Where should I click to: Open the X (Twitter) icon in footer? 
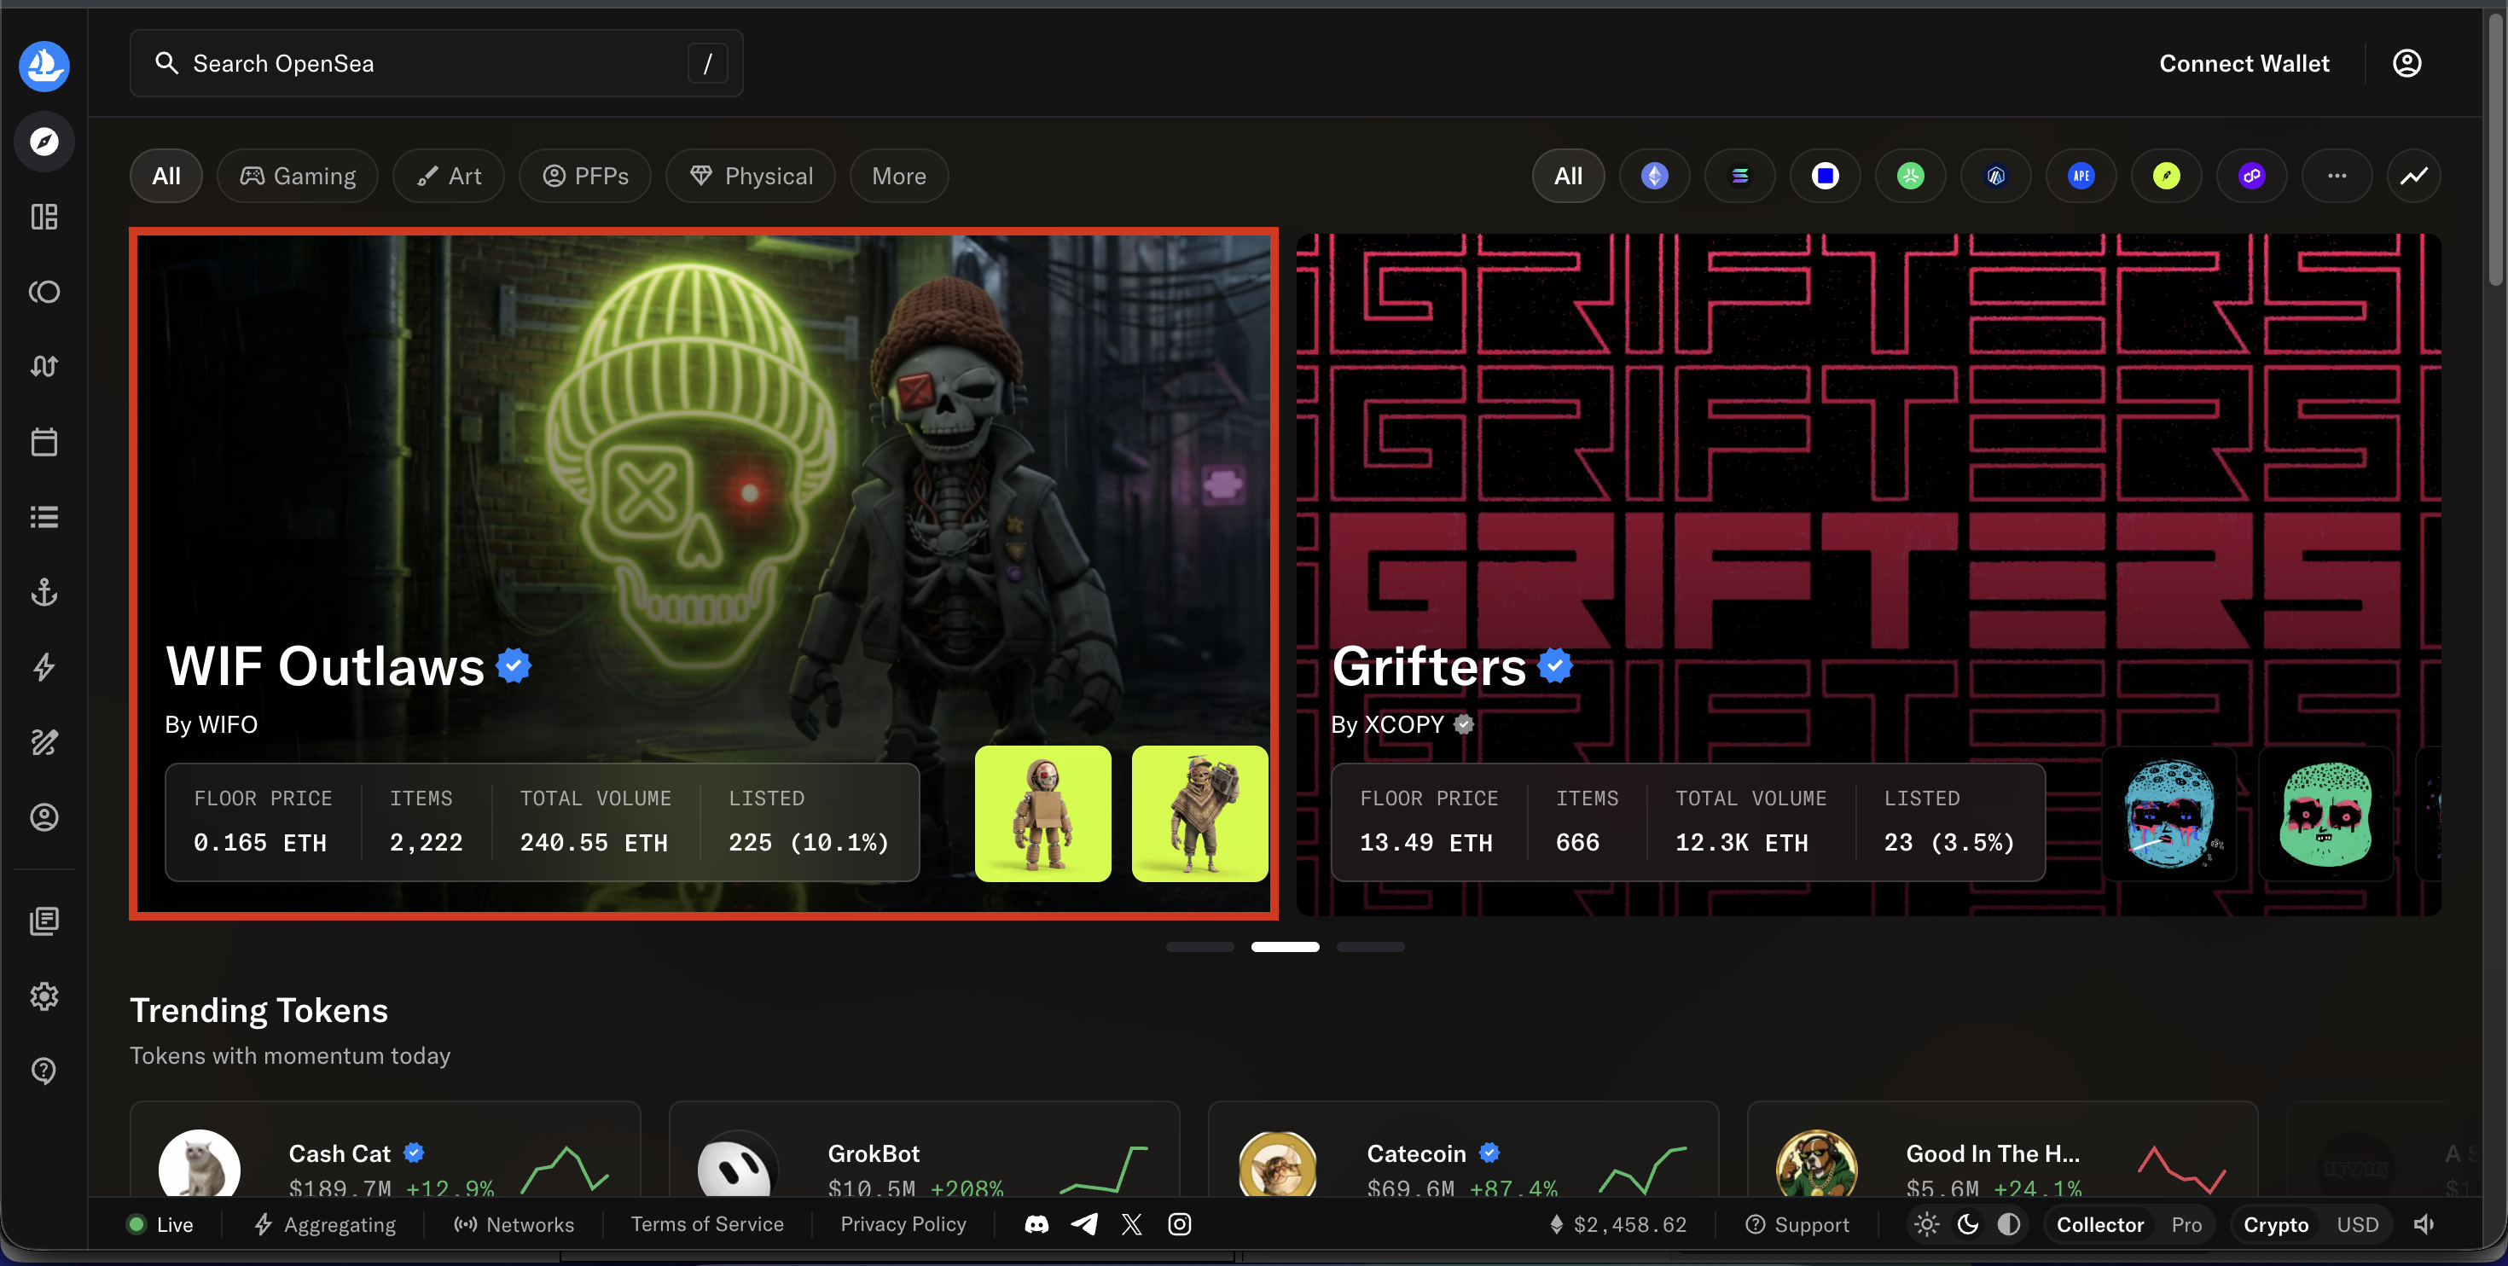(1131, 1224)
